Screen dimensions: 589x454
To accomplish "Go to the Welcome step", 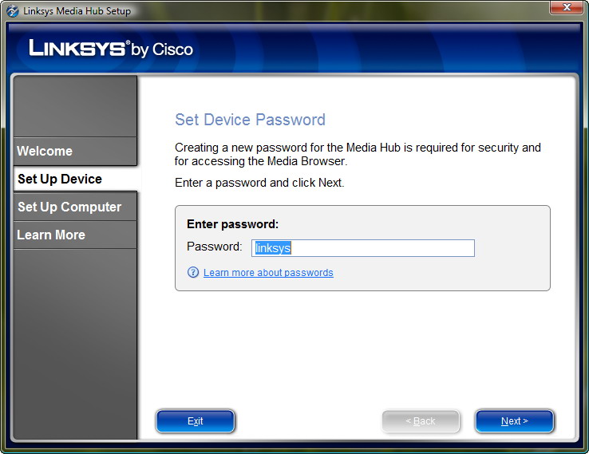I will click(45, 151).
